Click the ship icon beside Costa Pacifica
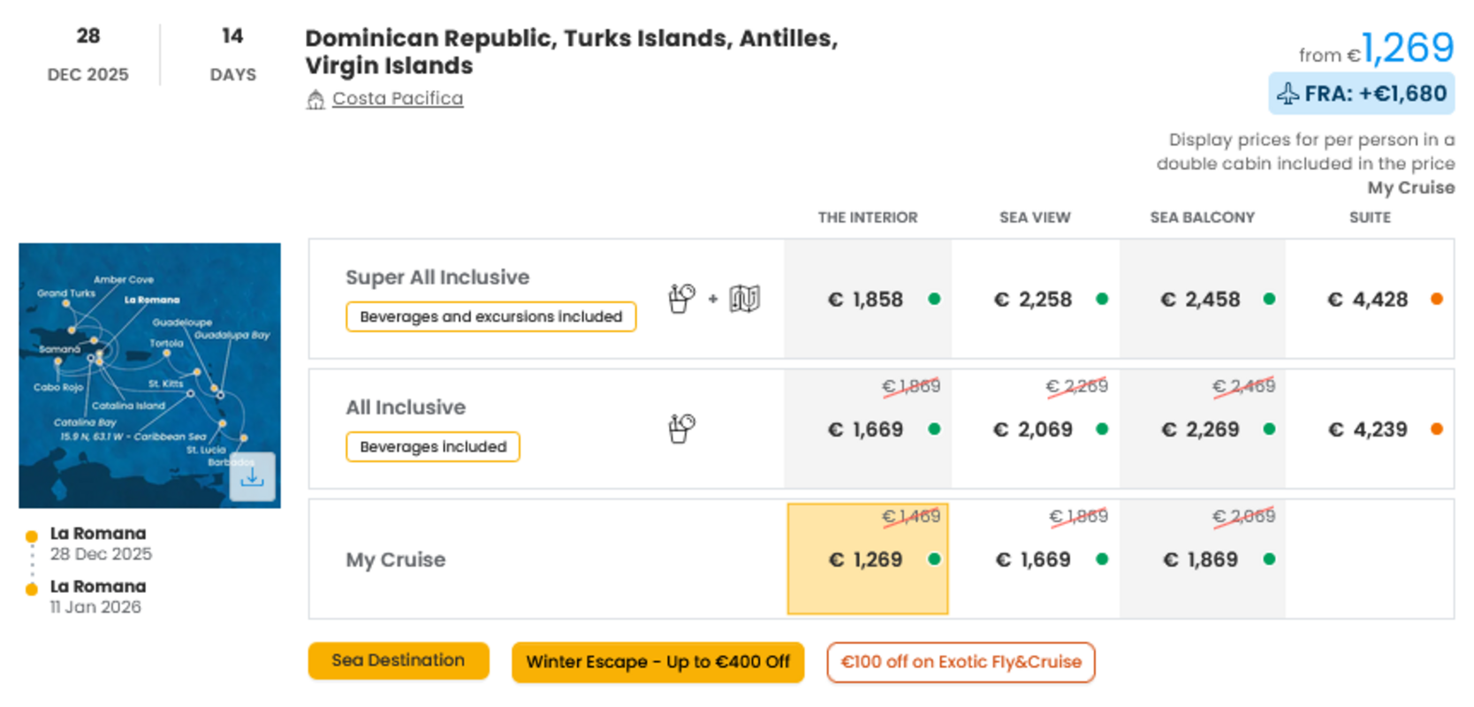Image resolution: width=1474 pixels, height=707 pixels. click(315, 100)
